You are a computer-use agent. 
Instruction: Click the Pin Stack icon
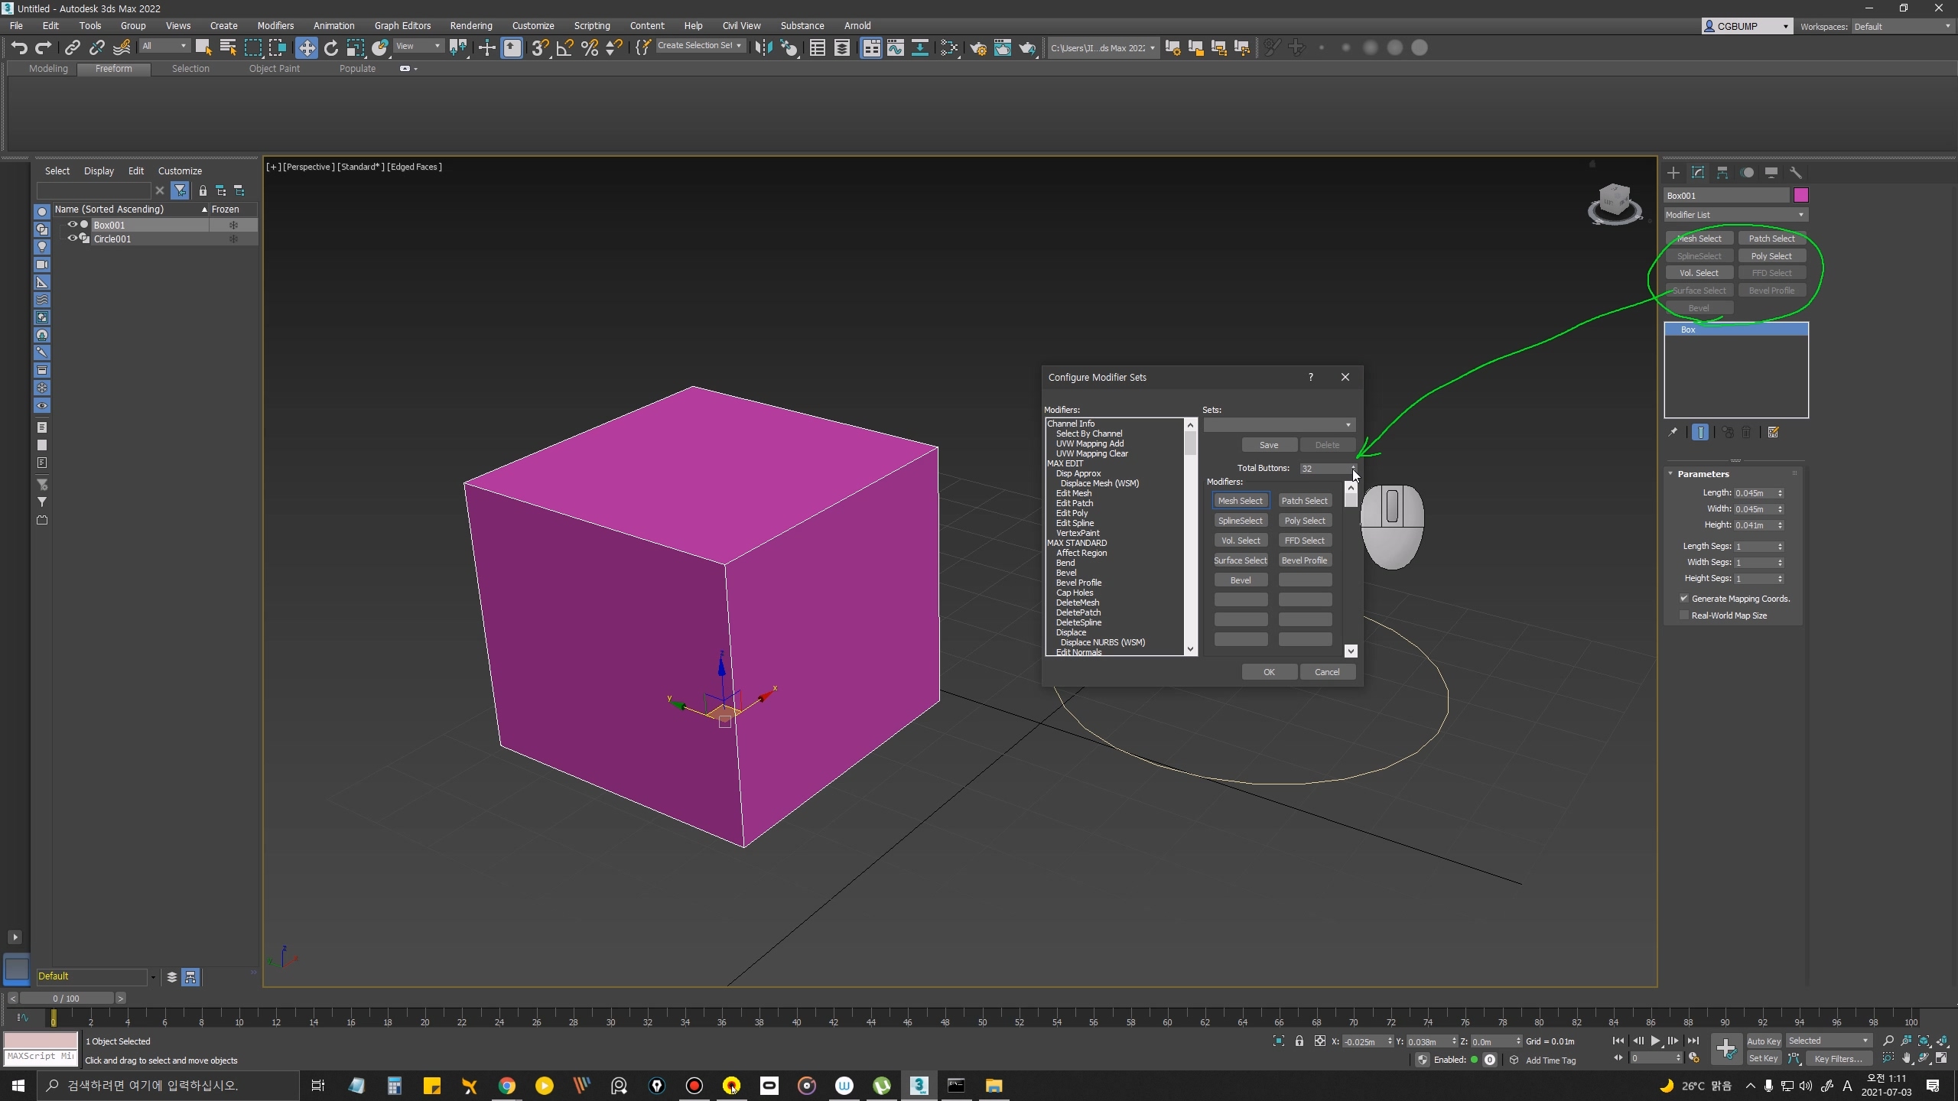(1673, 433)
